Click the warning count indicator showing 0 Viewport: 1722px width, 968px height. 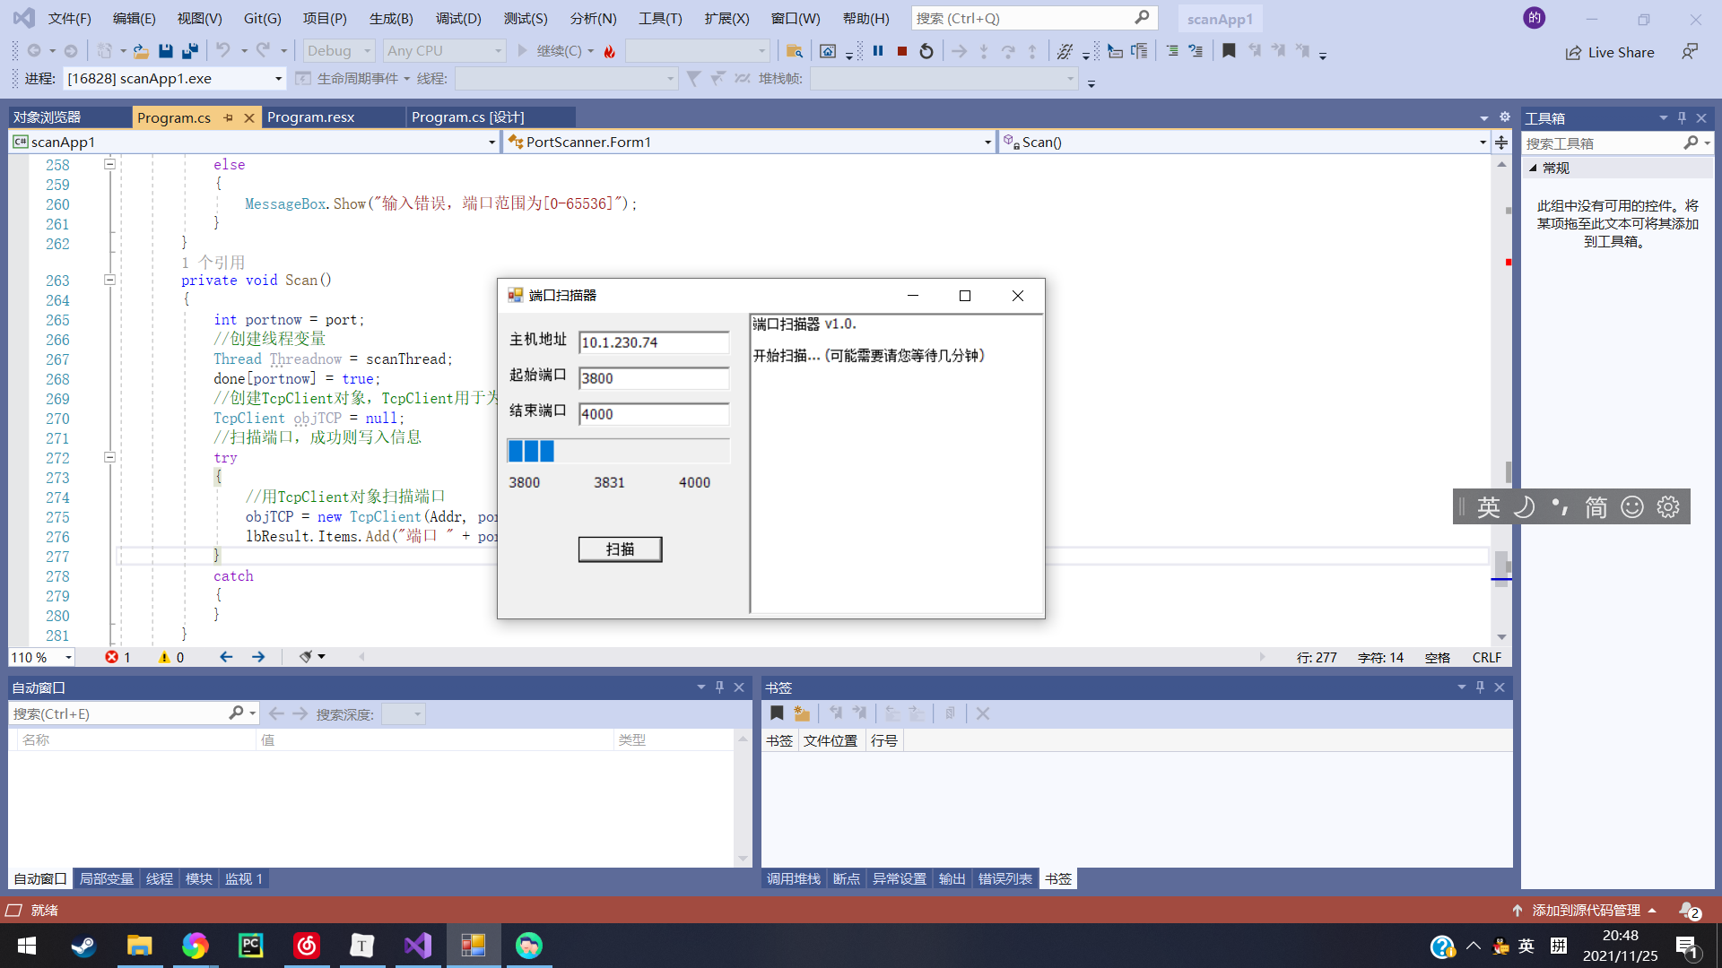170,657
